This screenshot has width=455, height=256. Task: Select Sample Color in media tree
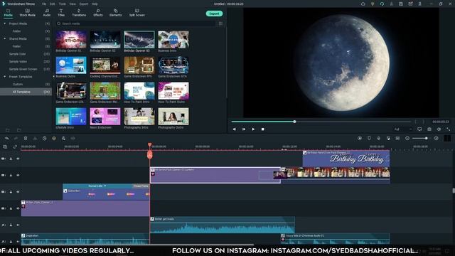[x=17, y=54]
